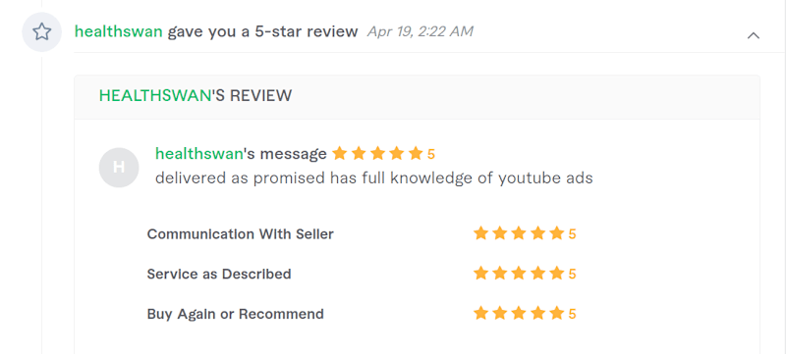The width and height of the screenshot is (786, 354).
Task: Click second star of Service as Described
Action: pos(500,274)
